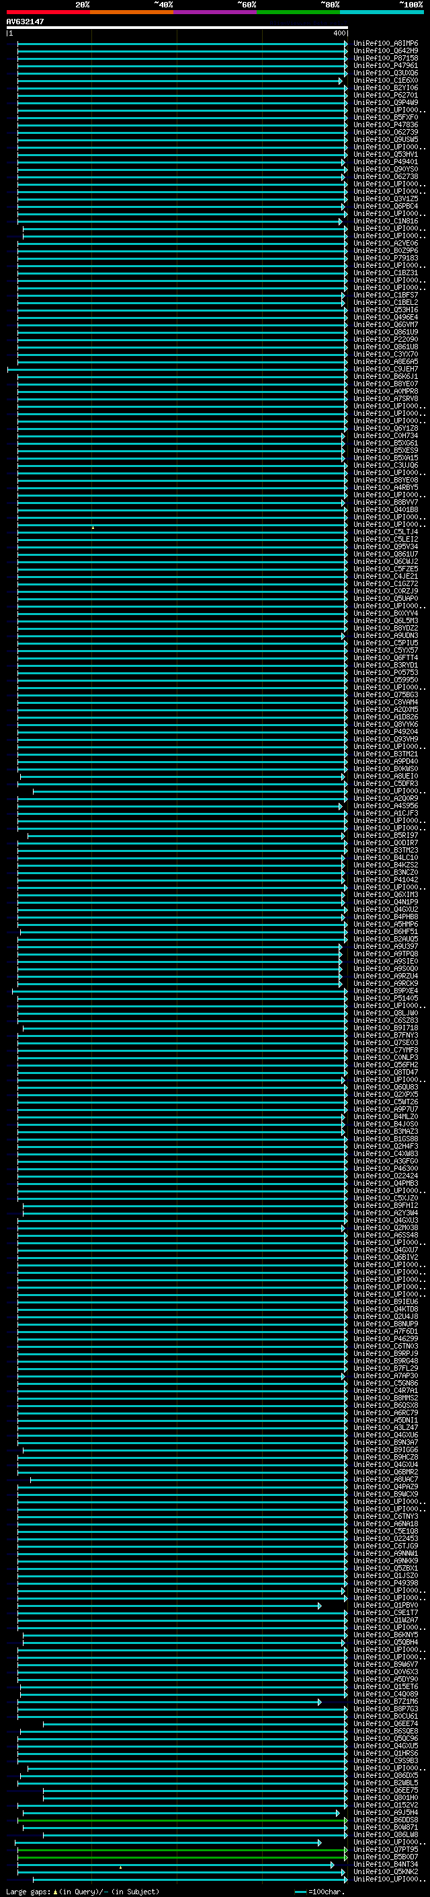Select the UniRef100_Q9P4W9 label
The image size is (430, 1897).
(385, 102)
